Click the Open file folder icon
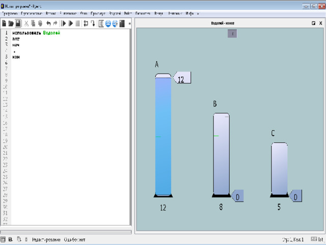The image size is (326, 245). coord(11,23)
